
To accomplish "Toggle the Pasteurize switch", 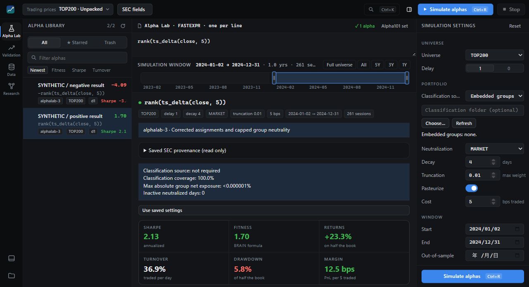I will click(x=472, y=188).
